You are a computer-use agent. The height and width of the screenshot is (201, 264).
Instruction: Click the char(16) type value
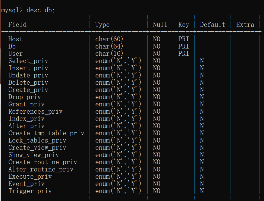[x=109, y=54]
